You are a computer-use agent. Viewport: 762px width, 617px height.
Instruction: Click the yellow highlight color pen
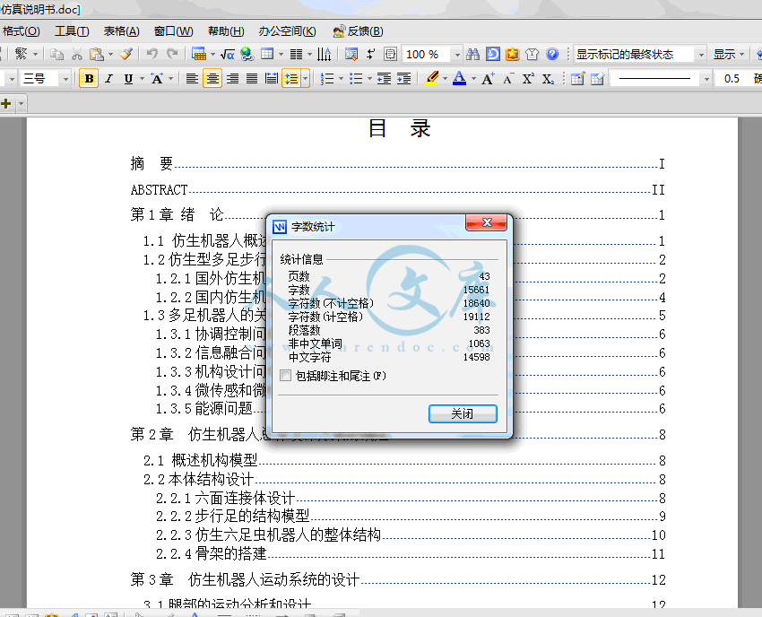431,78
